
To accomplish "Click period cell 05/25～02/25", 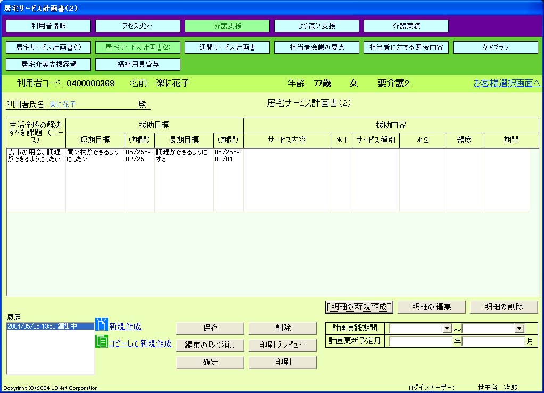I will (139, 180).
